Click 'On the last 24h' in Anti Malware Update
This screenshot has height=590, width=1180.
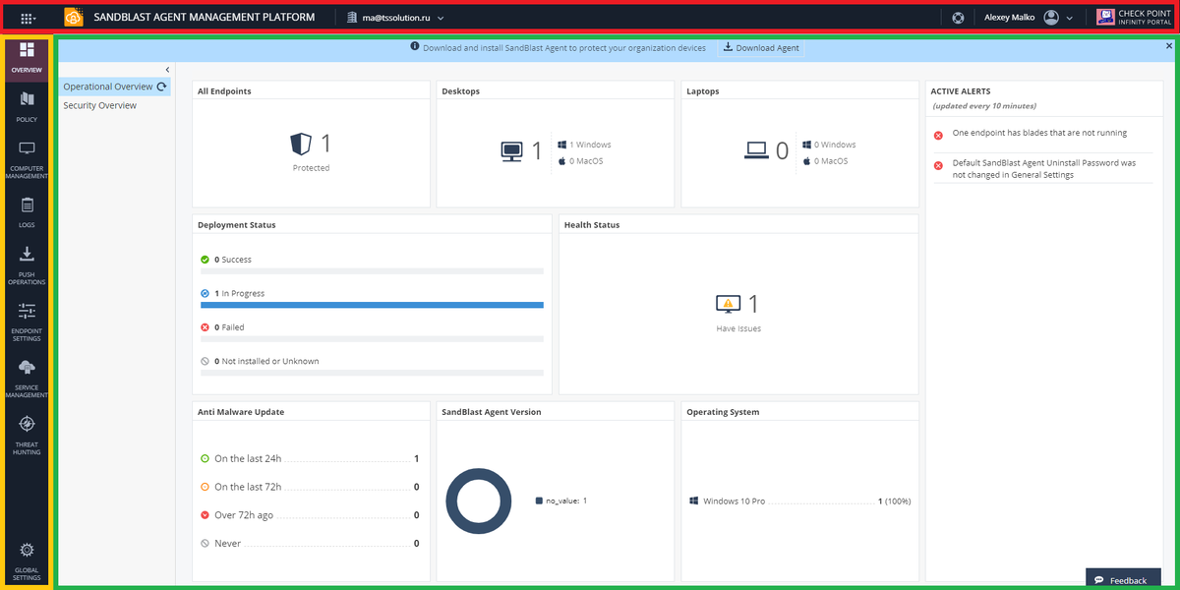(x=248, y=459)
